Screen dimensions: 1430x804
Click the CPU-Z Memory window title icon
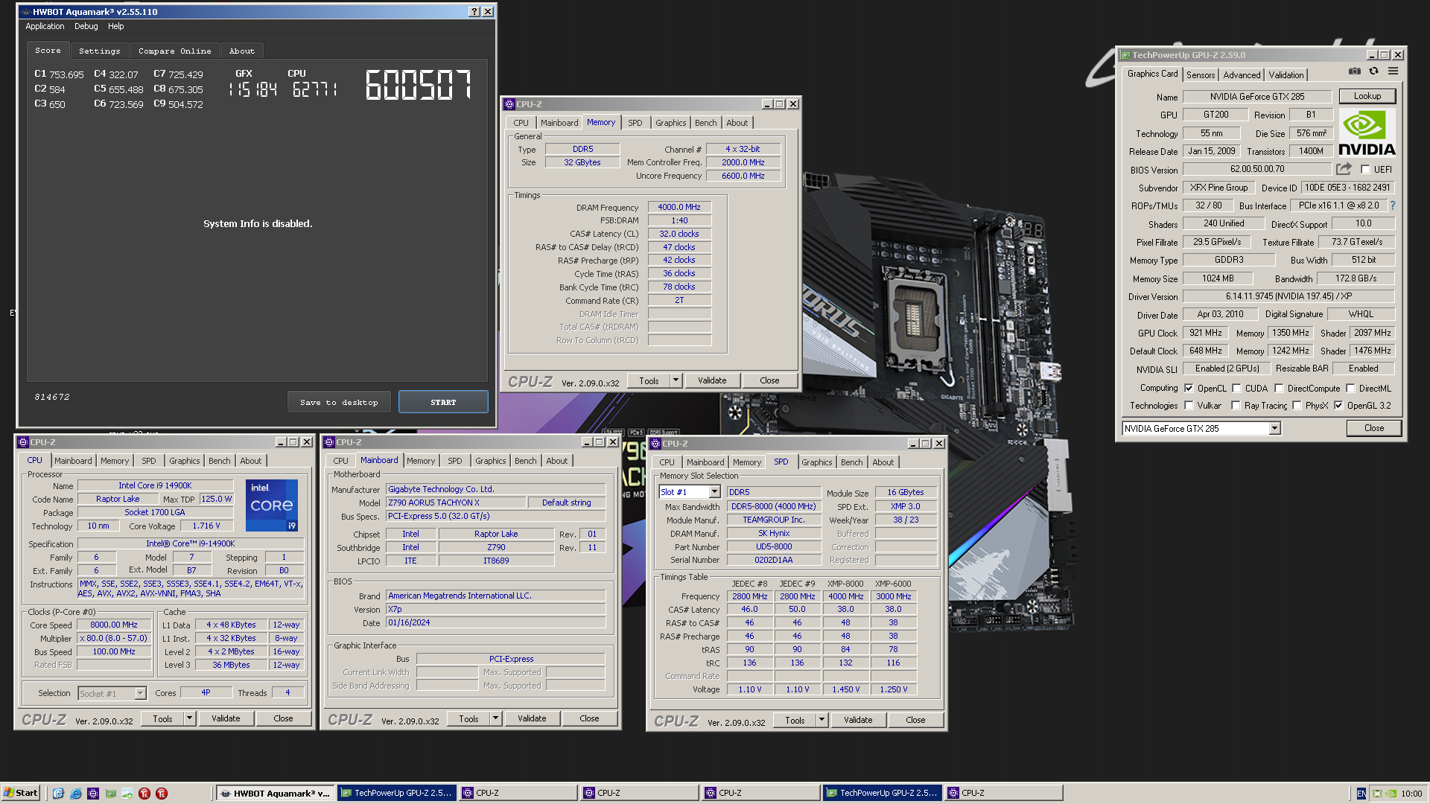[509, 104]
